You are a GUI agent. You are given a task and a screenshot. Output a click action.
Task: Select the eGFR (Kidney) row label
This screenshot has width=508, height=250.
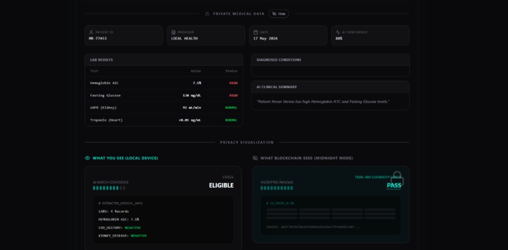tap(103, 108)
